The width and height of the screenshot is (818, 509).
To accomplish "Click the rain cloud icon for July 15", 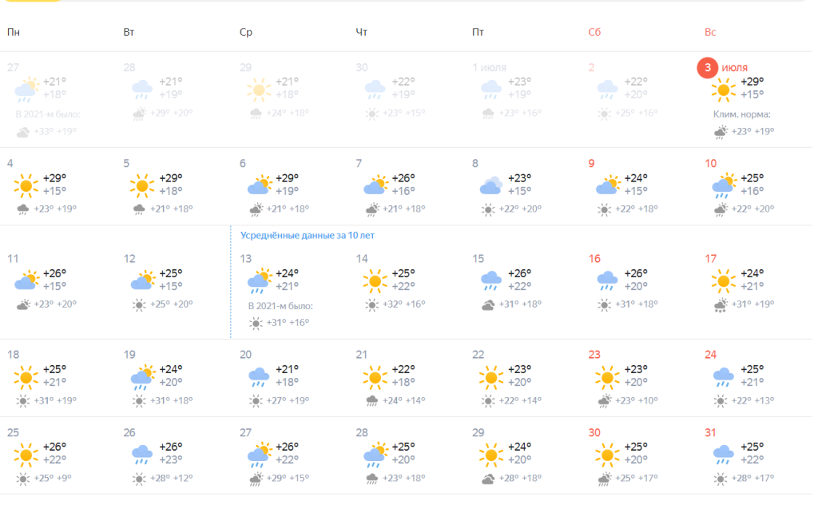I will point(491,280).
